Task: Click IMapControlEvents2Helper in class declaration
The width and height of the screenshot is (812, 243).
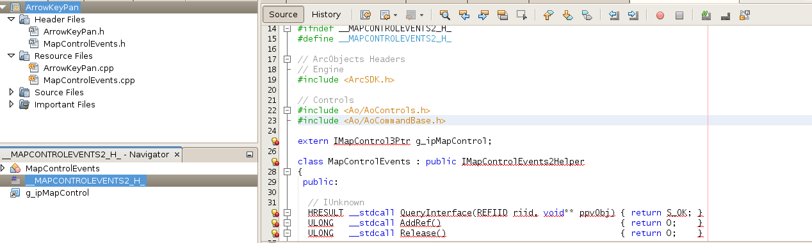Action: pos(523,162)
